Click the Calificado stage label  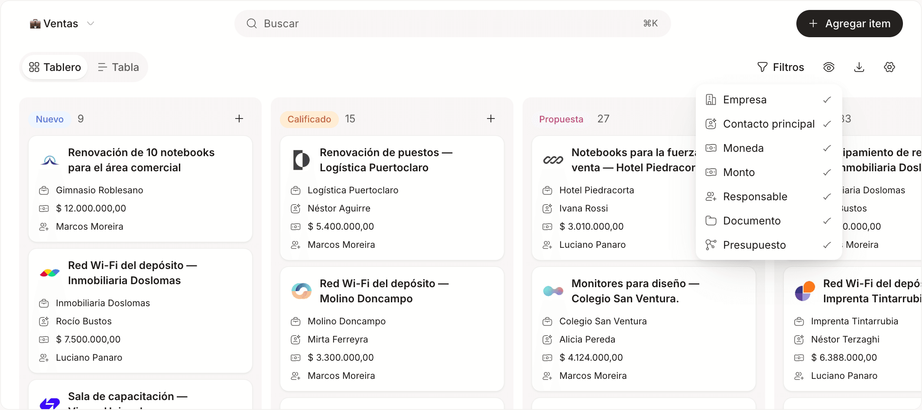pos(309,119)
